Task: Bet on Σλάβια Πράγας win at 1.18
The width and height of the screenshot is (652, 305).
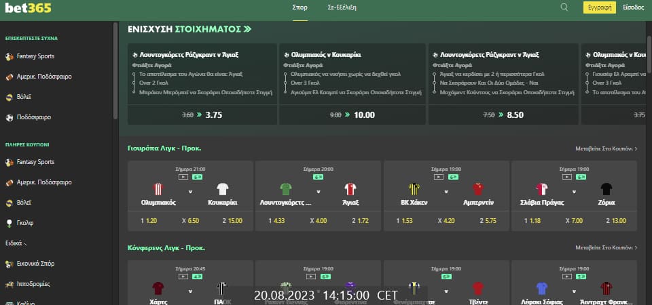Action: pyautogui.click(x=532, y=221)
